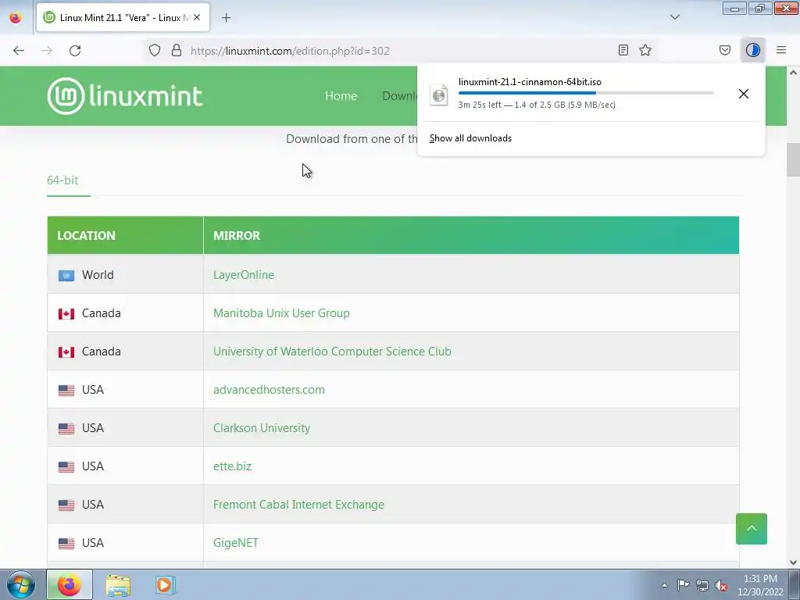Toggle the downloads toolbar button
800x600 pixels.
coord(752,50)
